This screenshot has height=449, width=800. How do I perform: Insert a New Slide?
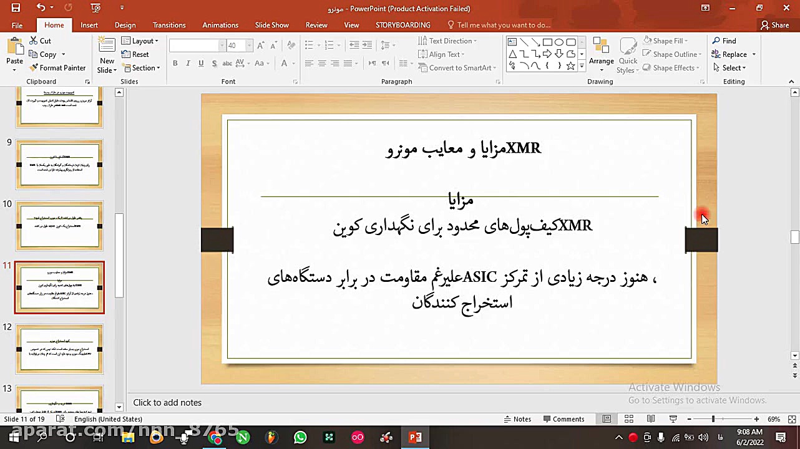(x=107, y=55)
